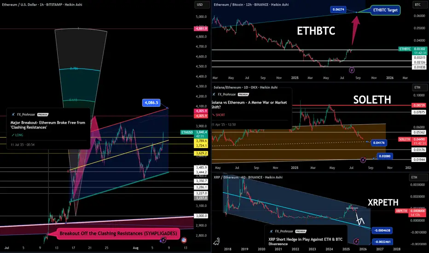Screen dimensions: 429x253
Task: Click the 0.04176 blue price callout
Action: point(379,143)
